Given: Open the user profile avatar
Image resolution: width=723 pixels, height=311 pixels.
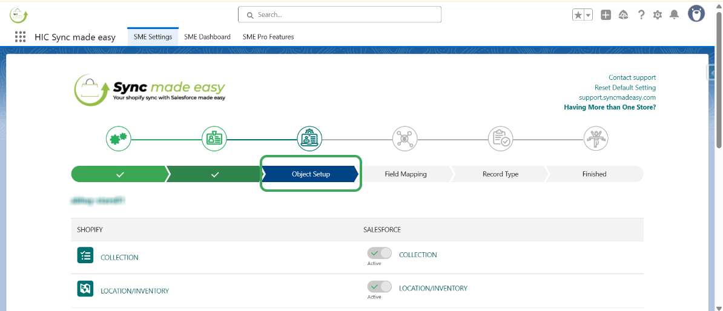Looking at the screenshot, I should click(x=697, y=14).
